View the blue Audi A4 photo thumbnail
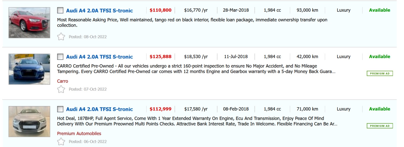Viewport: 404px width, 147px height. 29,69
